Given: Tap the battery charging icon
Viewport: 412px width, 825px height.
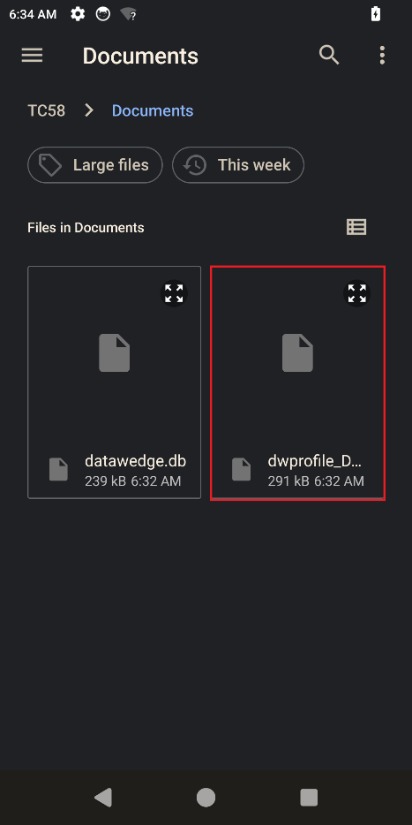Looking at the screenshot, I should (375, 14).
